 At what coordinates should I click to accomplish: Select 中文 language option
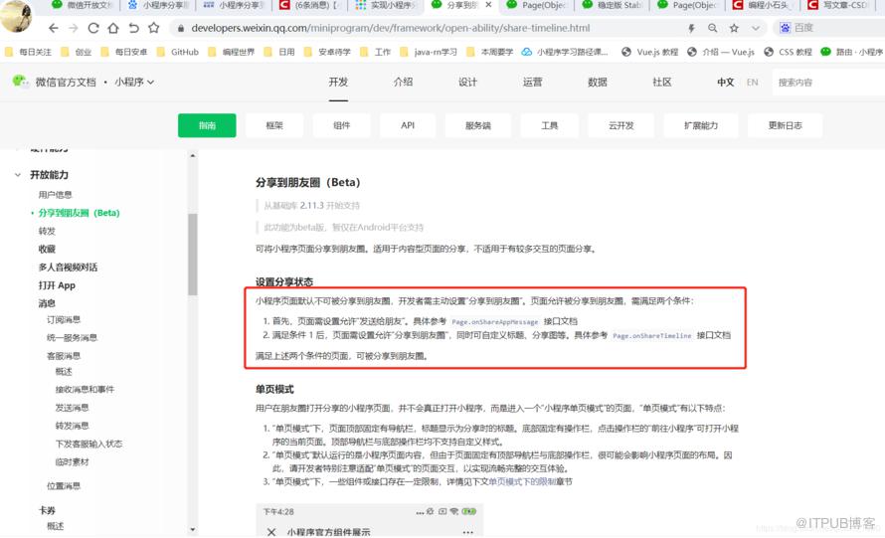725,83
